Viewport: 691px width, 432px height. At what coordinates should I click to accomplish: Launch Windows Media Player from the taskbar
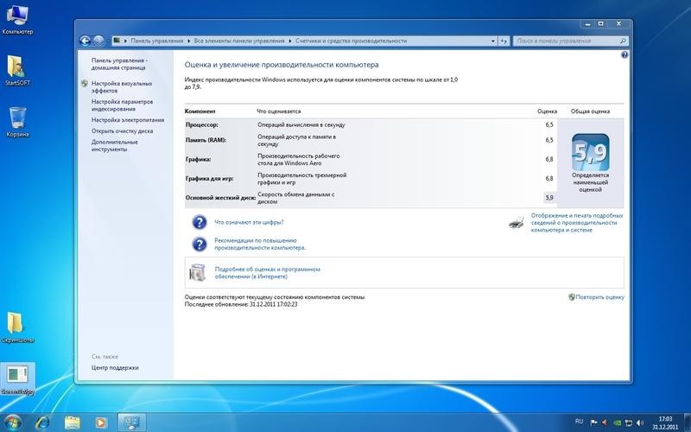(101, 422)
